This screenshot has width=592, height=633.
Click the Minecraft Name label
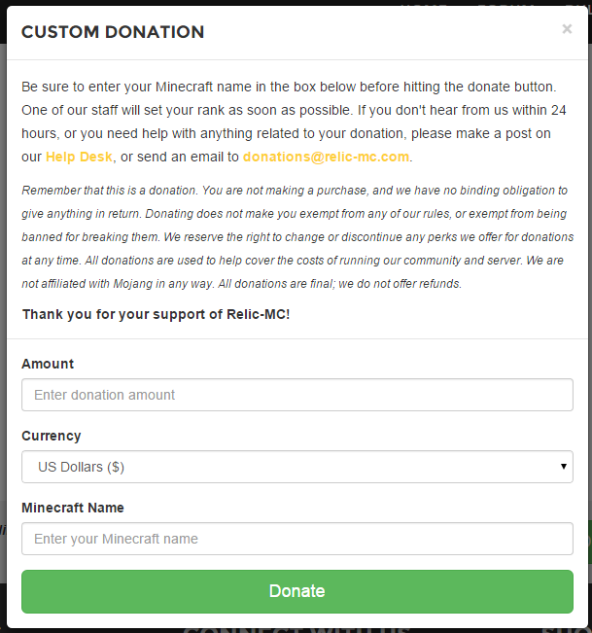click(x=73, y=508)
